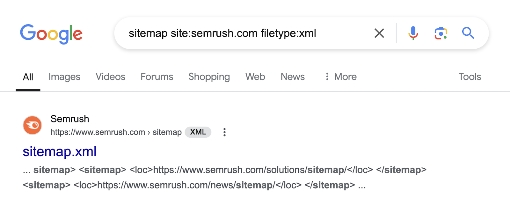Select the Forums search filter
This screenshot has height=216, width=510.
[x=157, y=77]
